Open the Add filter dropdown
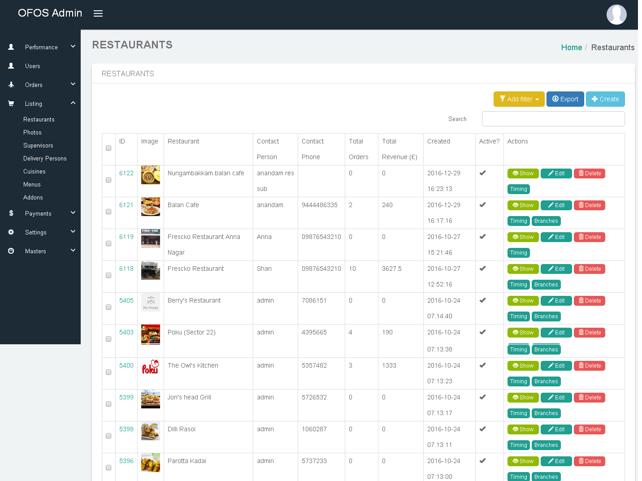The image size is (642, 481). (x=519, y=99)
